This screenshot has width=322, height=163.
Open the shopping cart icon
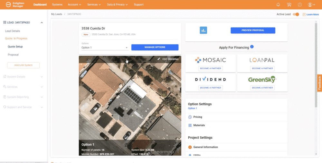(289, 4)
